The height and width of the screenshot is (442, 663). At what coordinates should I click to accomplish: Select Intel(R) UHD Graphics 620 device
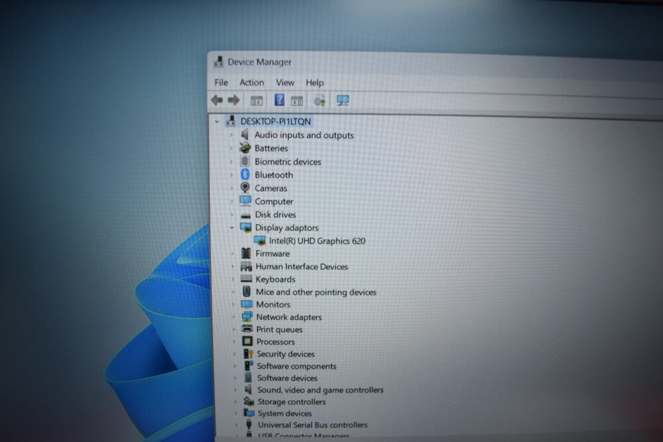pos(317,241)
